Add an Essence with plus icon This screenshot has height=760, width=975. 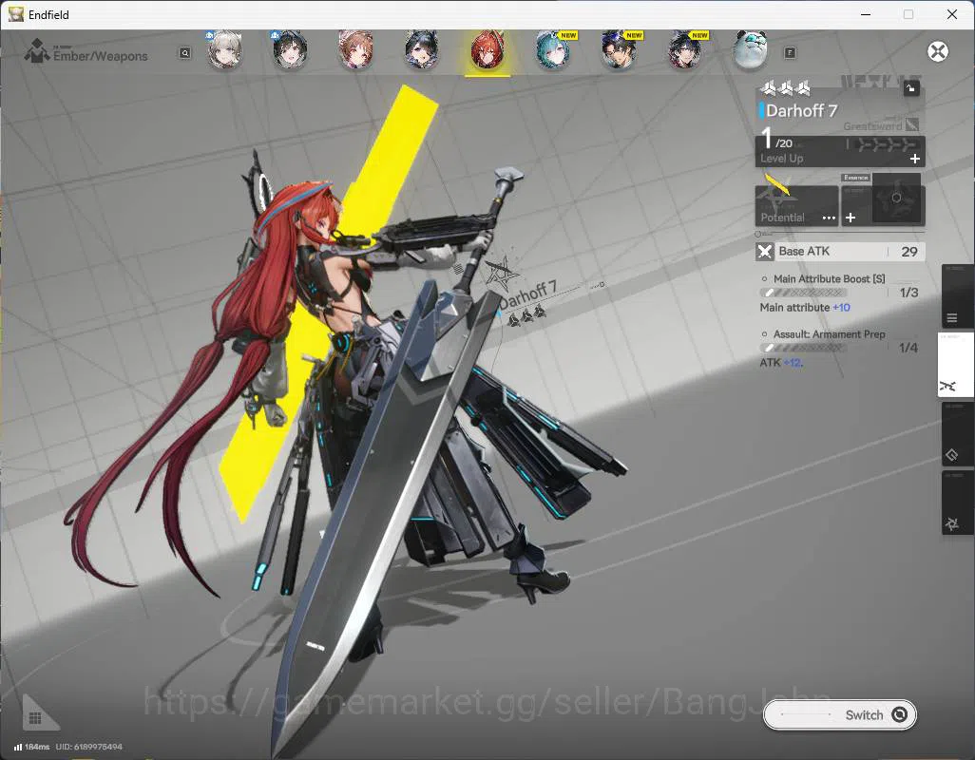pyautogui.click(x=851, y=218)
